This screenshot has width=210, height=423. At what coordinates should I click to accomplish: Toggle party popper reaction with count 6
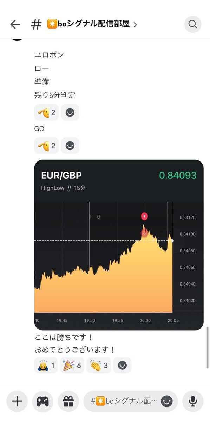pos(72,365)
